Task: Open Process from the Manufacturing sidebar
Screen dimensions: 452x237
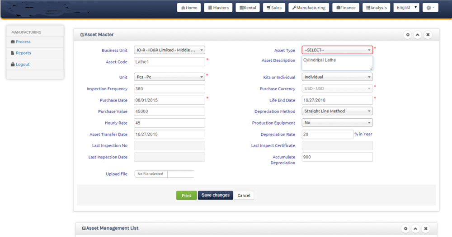Action: coord(23,42)
